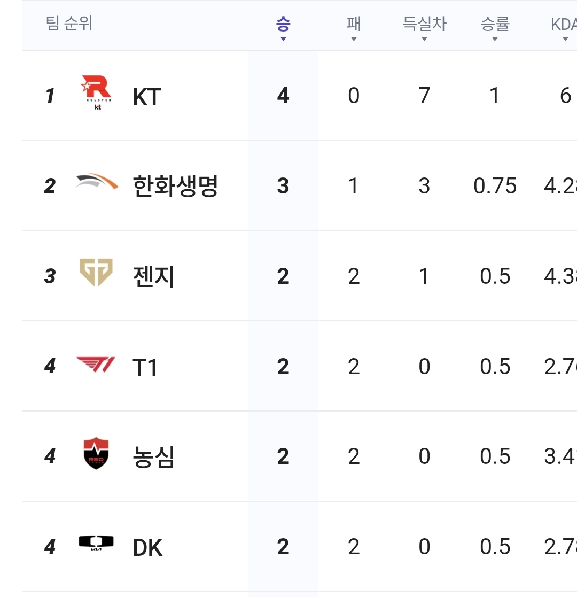Viewport: 577px width, 597px height.
Task: Sort by the 득실차 column header
Action: point(424,26)
